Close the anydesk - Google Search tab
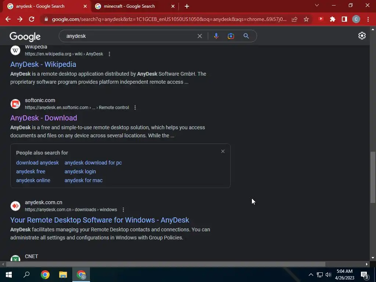 click(85, 6)
